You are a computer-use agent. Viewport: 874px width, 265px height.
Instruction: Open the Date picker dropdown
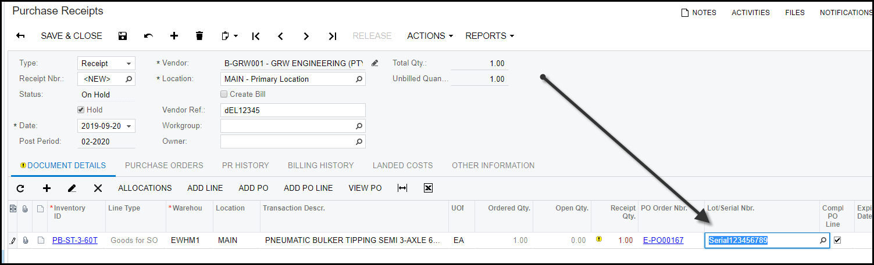[129, 125]
